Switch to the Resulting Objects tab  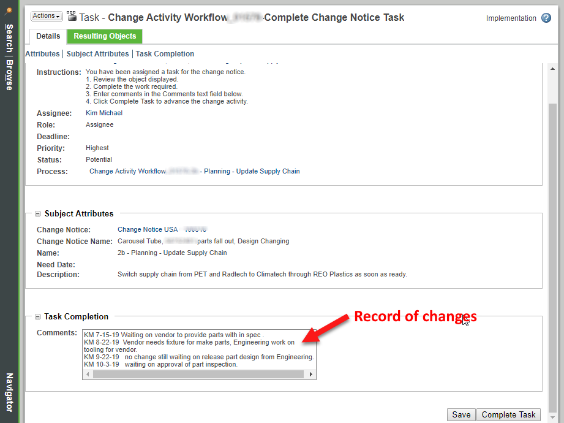coord(104,36)
